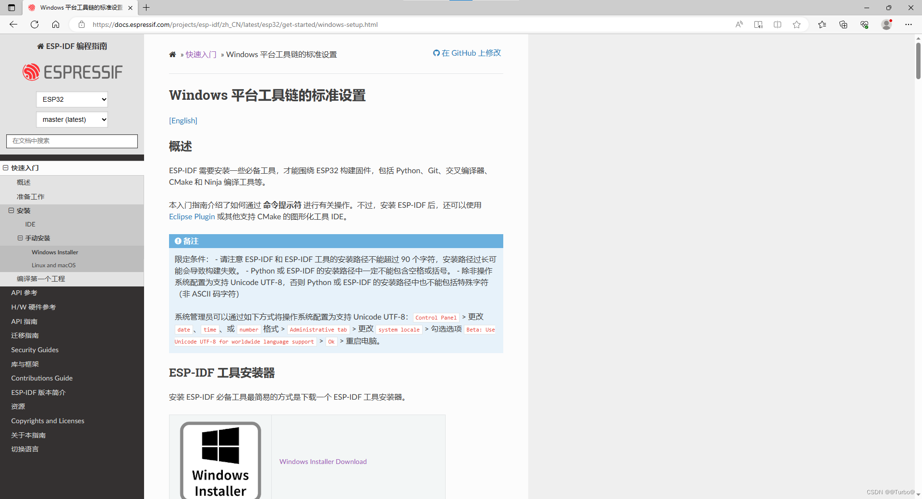Open 资源 menu item
922x499 pixels.
coord(18,406)
